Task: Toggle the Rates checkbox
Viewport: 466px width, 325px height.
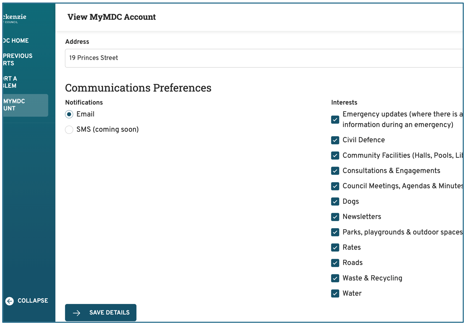Action: [335, 248]
